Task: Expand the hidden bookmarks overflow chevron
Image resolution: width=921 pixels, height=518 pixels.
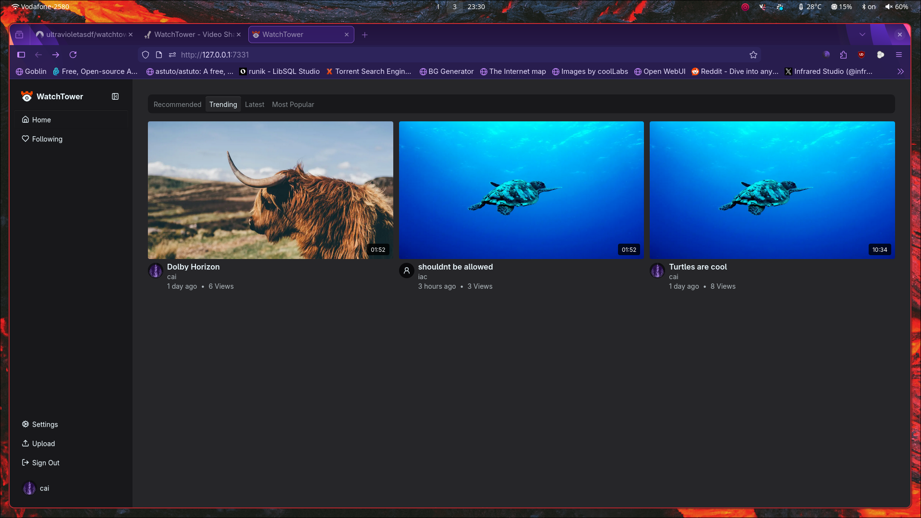Action: (900, 71)
